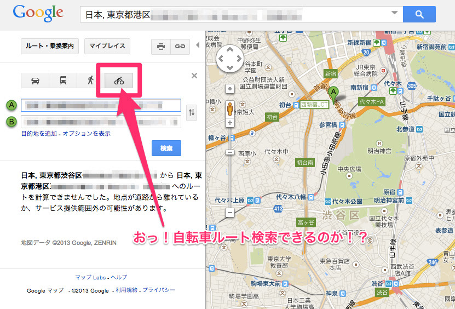The image size is (455, 309).
Task: Open ヘルプ link
Action: (119, 277)
